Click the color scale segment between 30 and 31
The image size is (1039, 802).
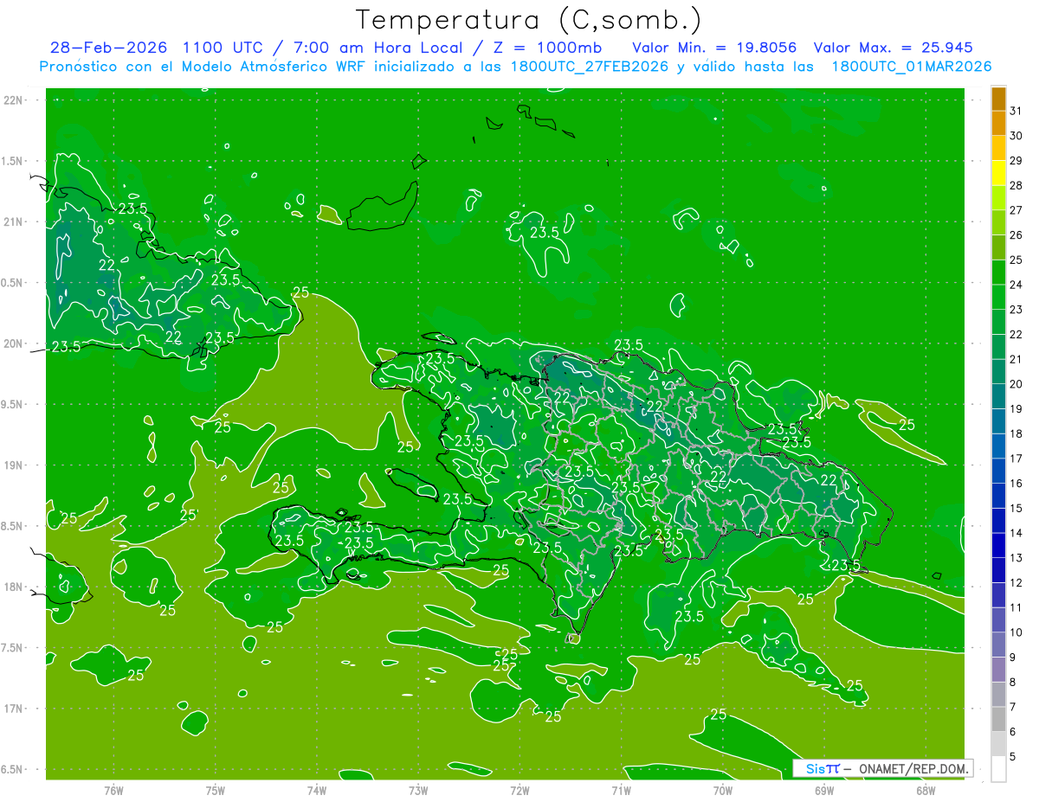998,123
